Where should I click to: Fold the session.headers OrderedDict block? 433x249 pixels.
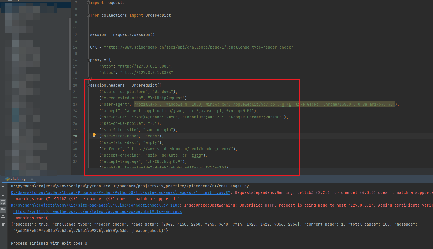pos(88,86)
